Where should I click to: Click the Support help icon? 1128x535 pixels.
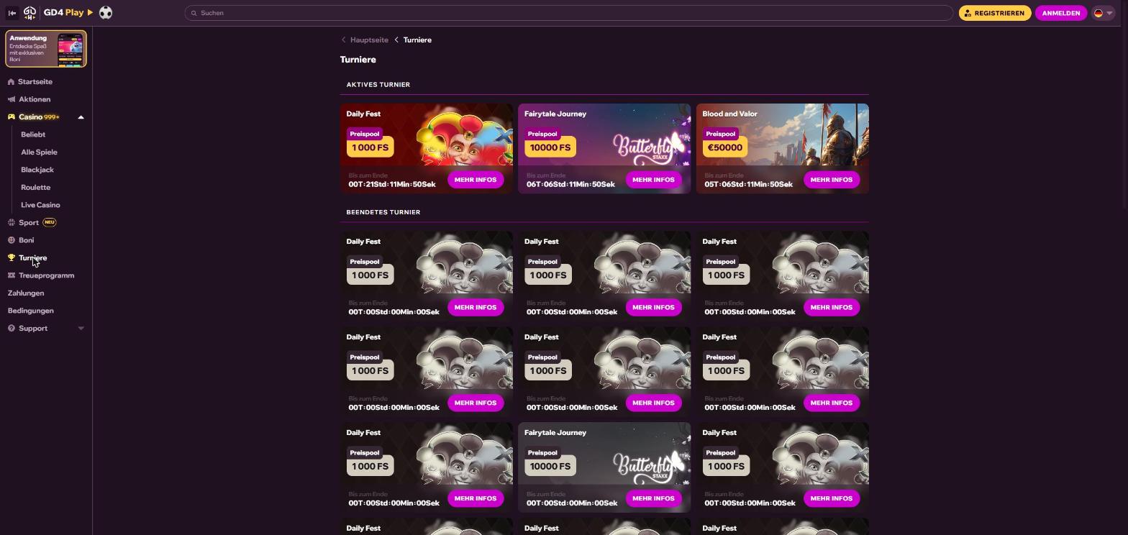[x=11, y=329]
